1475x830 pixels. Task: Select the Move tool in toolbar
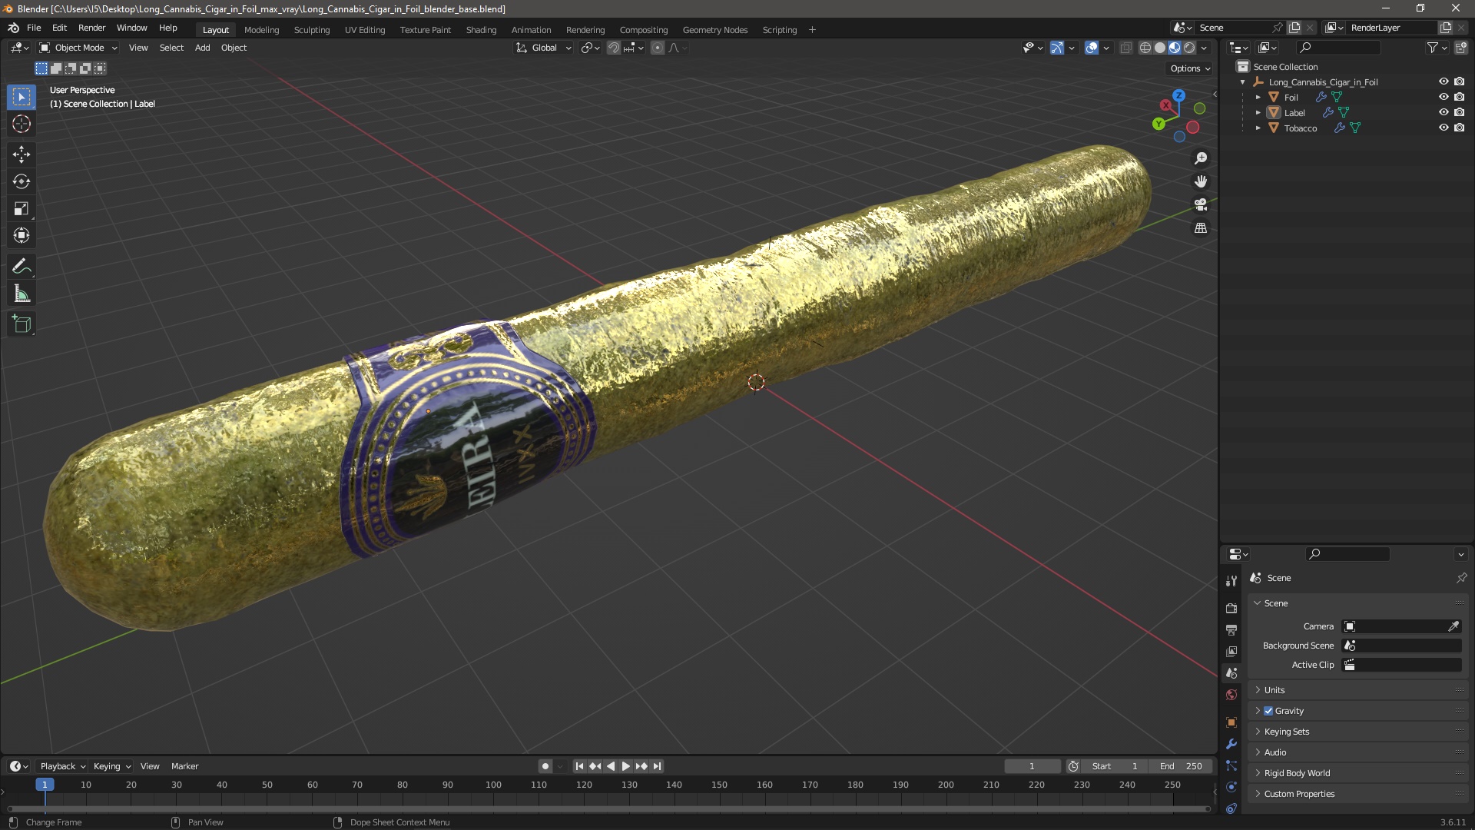point(22,154)
